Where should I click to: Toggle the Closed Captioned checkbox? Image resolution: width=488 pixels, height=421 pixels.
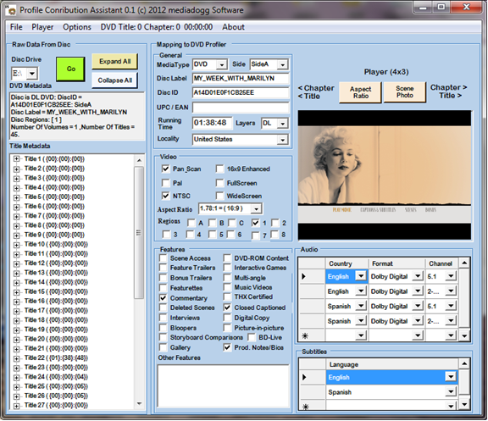[x=227, y=307]
